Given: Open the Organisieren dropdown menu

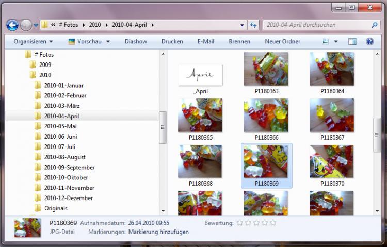Looking at the screenshot, I should [33, 41].
